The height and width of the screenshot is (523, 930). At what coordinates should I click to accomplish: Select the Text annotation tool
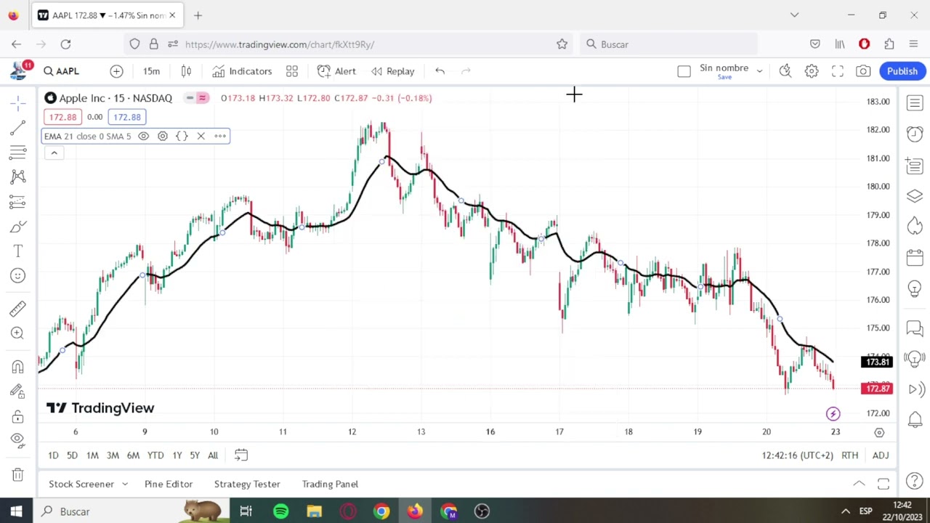click(18, 251)
